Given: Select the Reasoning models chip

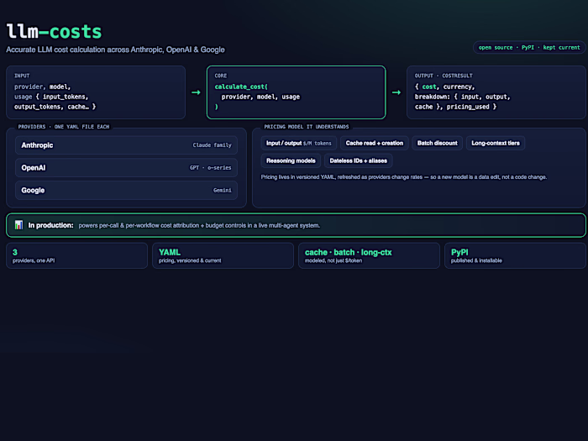Looking at the screenshot, I should pyautogui.click(x=291, y=161).
